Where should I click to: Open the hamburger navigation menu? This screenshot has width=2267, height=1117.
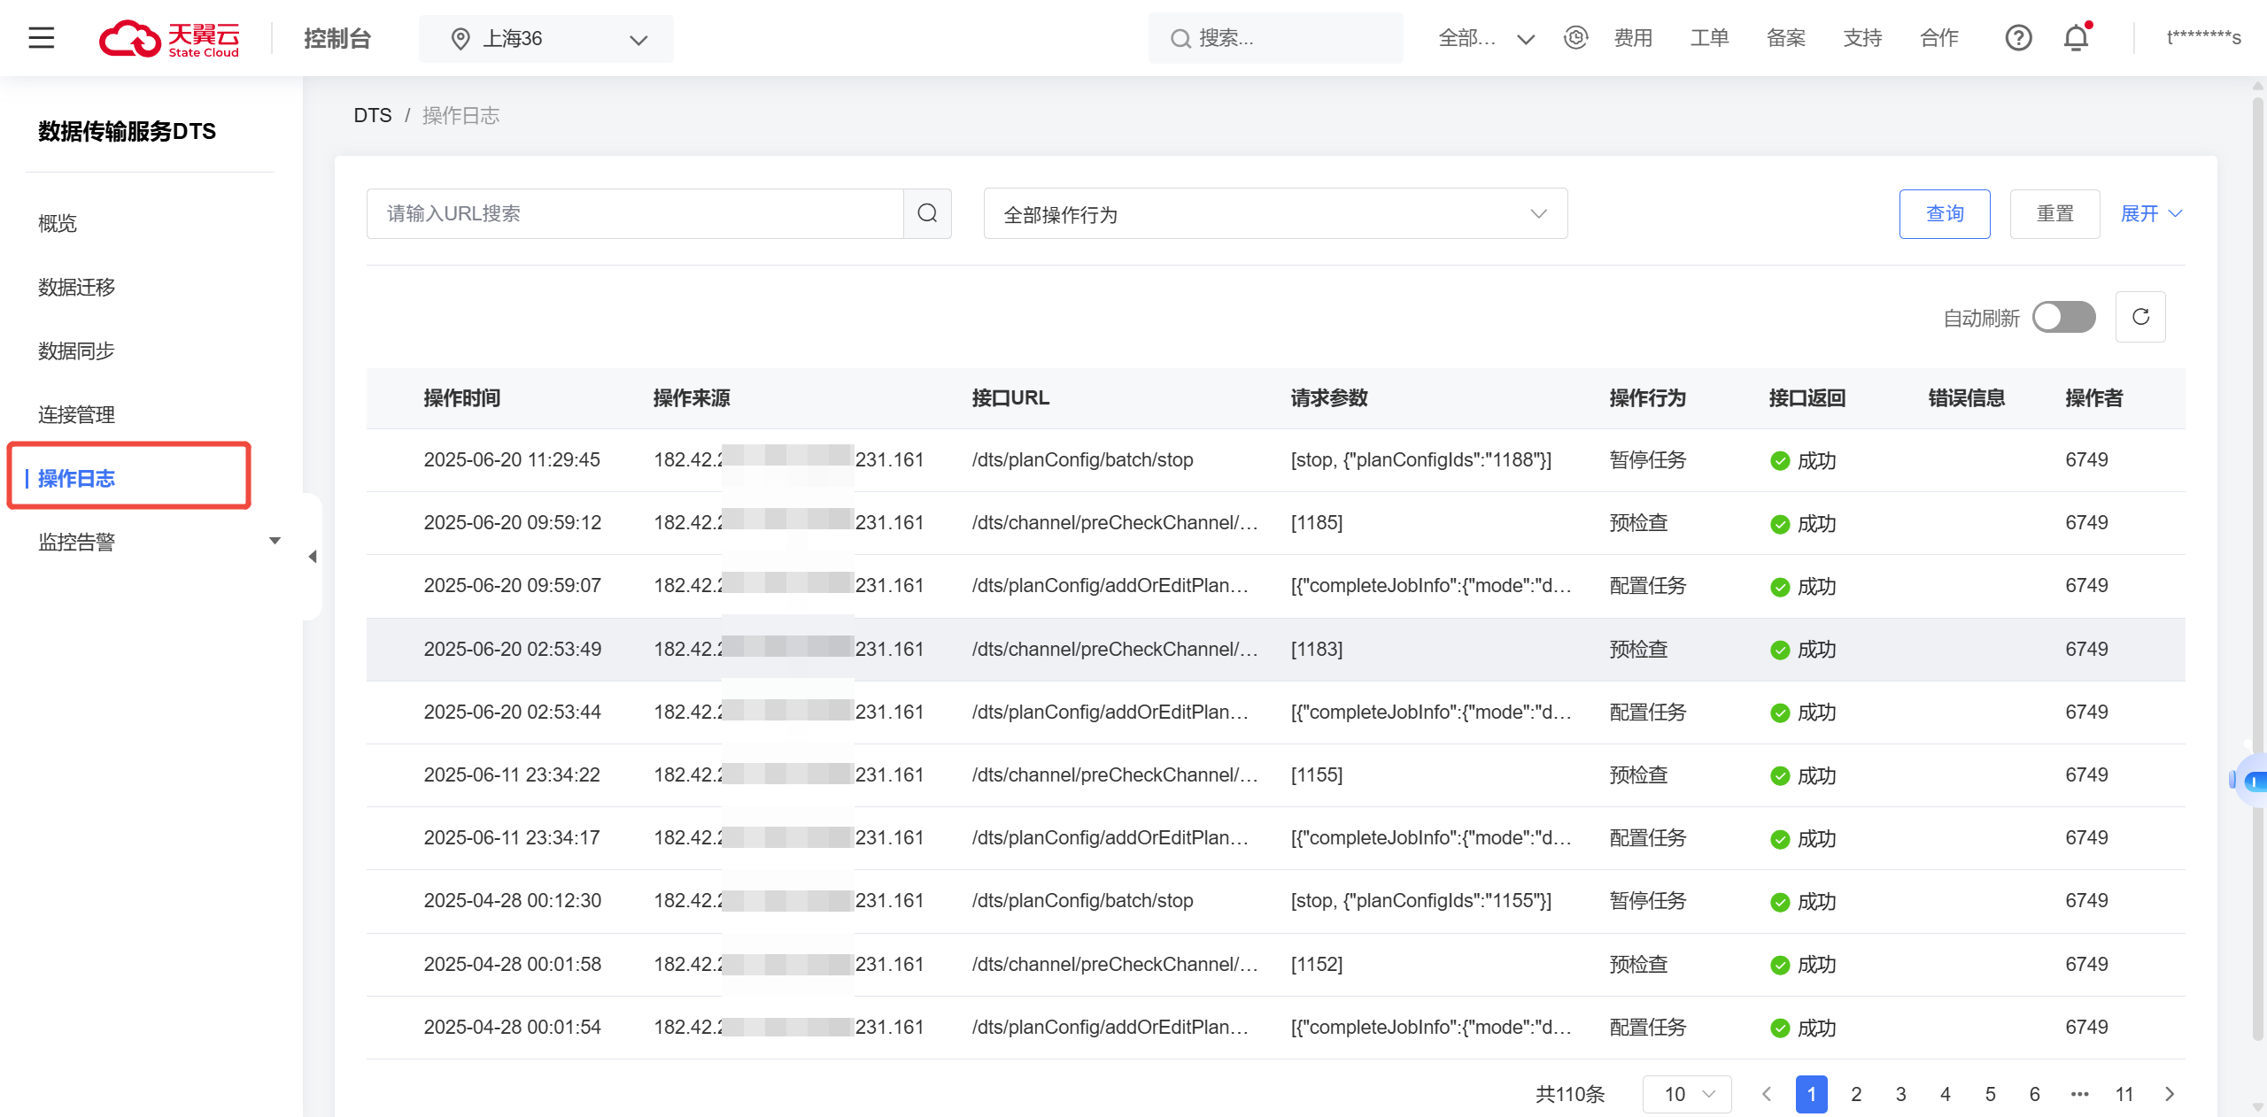click(41, 38)
